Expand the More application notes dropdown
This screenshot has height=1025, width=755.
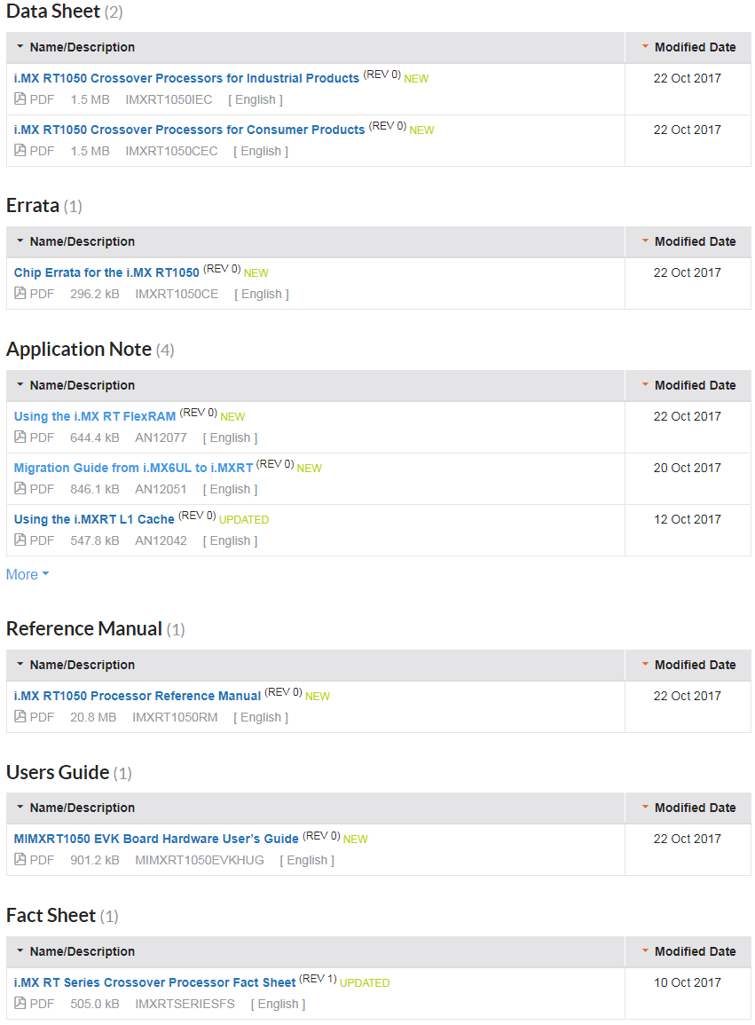28,574
